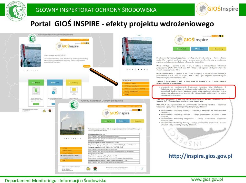Click the GIOŚInspire logo in the slide's top-right corner
246x183 pixels.
pos(217,9)
